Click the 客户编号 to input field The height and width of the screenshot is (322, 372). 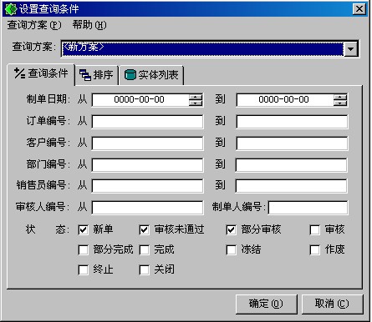click(292, 143)
